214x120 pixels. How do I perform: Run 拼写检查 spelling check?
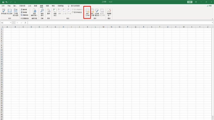(3, 12)
